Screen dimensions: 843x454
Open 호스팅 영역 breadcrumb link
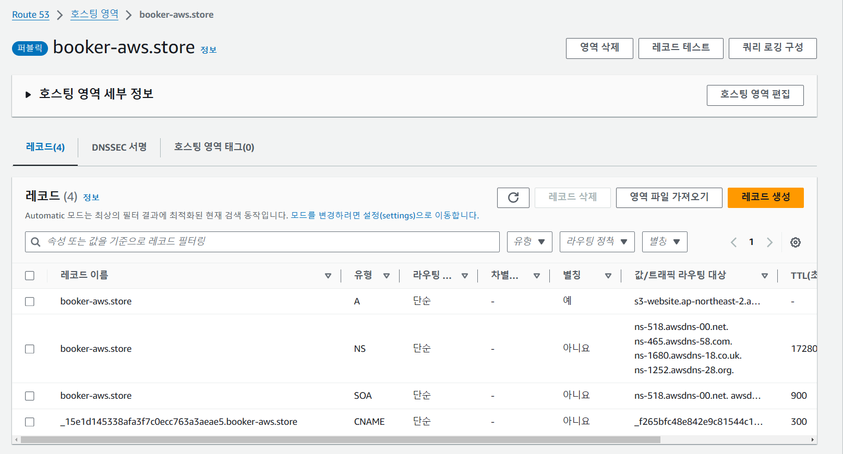tap(94, 15)
